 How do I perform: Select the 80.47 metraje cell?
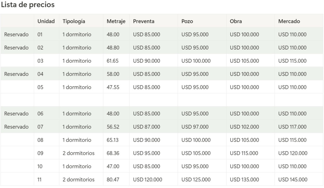(x=113, y=180)
